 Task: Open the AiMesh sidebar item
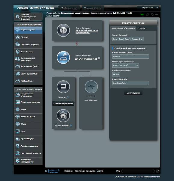[28, 37]
